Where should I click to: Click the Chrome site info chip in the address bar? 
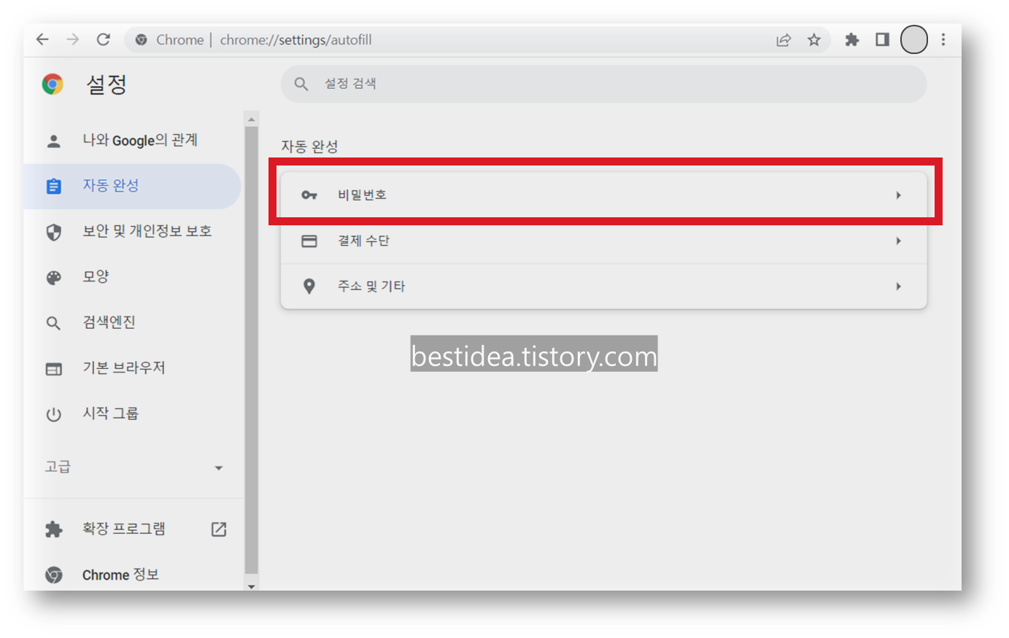point(169,40)
